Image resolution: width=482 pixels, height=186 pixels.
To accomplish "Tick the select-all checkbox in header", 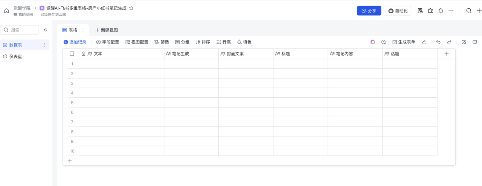I will pos(72,54).
